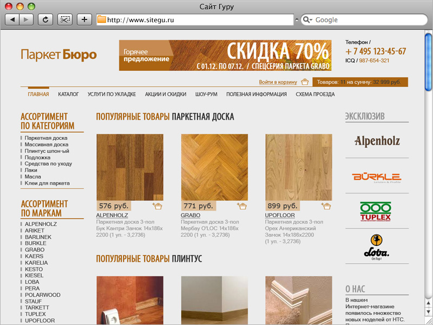The image size is (433, 325).
Task: Reload the page with the refresh icon
Action: (45, 19)
